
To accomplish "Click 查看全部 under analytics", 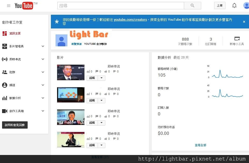I will tap(200, 145).
